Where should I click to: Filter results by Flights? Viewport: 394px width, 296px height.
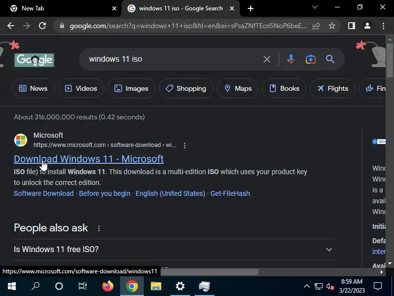[333, 88]
